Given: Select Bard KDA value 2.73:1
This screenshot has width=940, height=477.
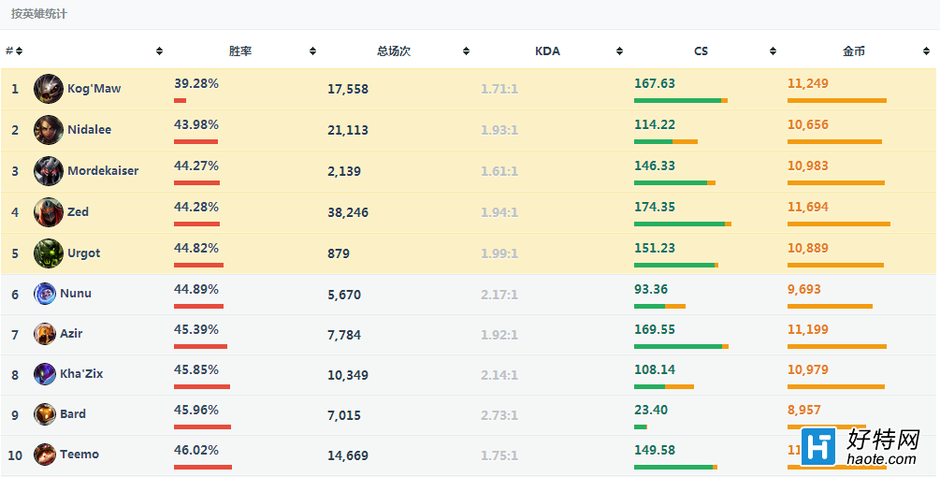Looking at the screenshot, I should coord(499,415).
